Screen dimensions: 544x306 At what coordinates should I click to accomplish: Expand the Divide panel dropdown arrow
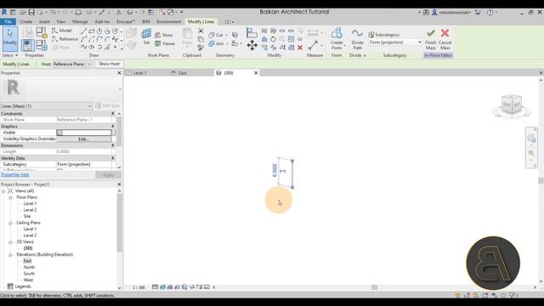click(365, 55)
